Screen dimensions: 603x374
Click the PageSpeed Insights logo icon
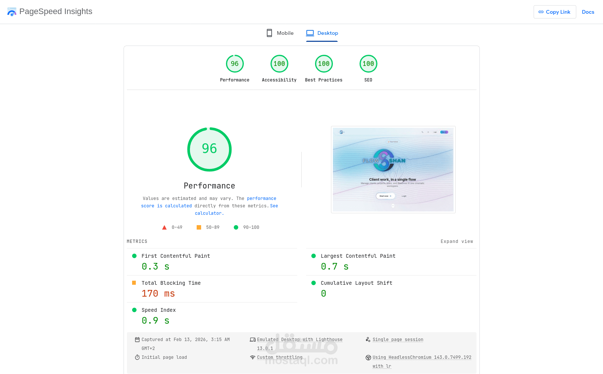(x=12, y=12)
